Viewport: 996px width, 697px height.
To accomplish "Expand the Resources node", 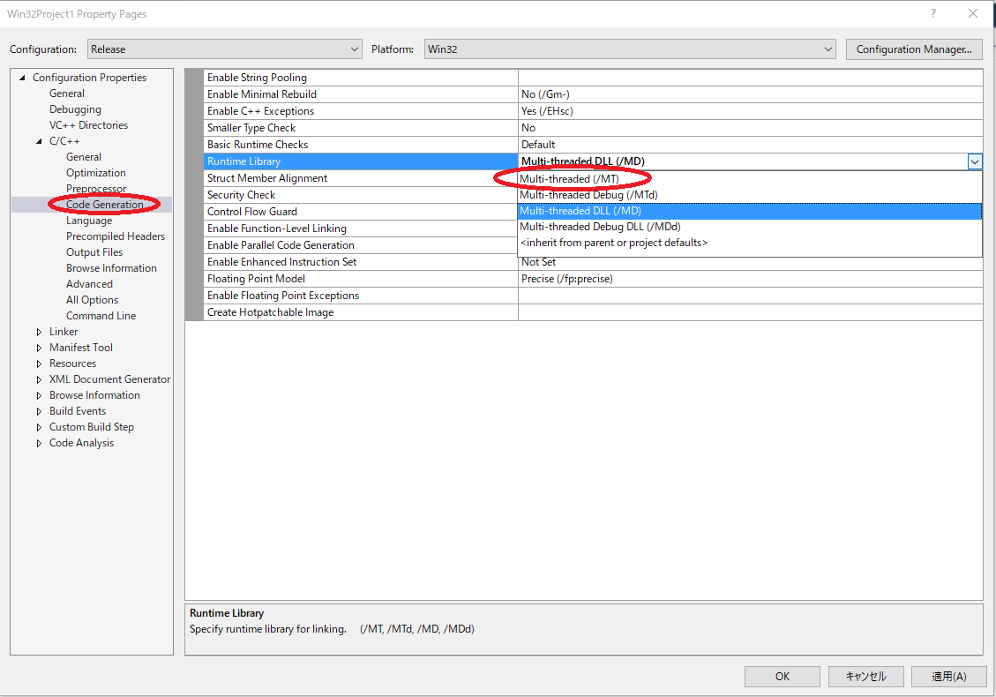I will coord(39,363).
